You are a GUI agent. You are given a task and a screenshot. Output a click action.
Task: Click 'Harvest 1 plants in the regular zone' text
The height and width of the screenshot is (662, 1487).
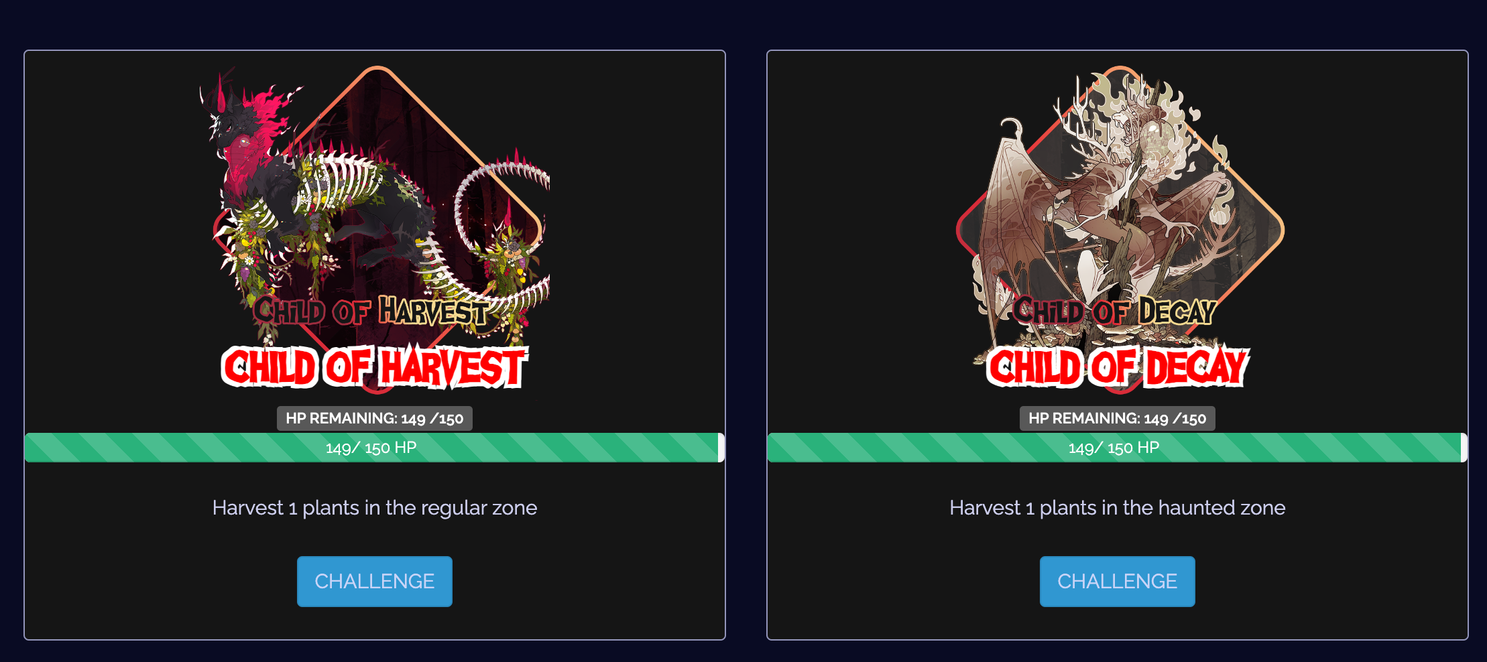click(374, 508)
